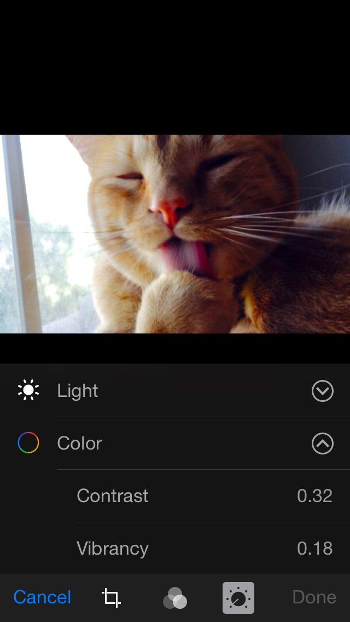
Task: Tap Done to save edits
Action: (314, 597)
